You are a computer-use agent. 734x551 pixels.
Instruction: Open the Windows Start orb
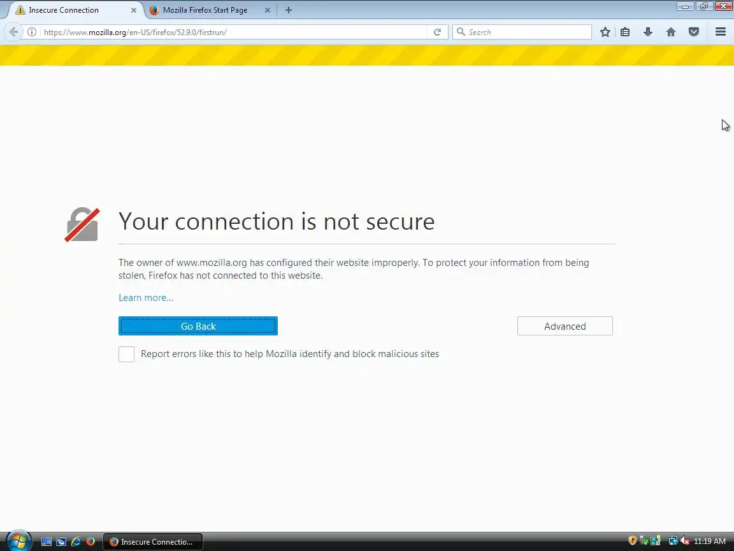pyautogui.click(x=18, y=541)
